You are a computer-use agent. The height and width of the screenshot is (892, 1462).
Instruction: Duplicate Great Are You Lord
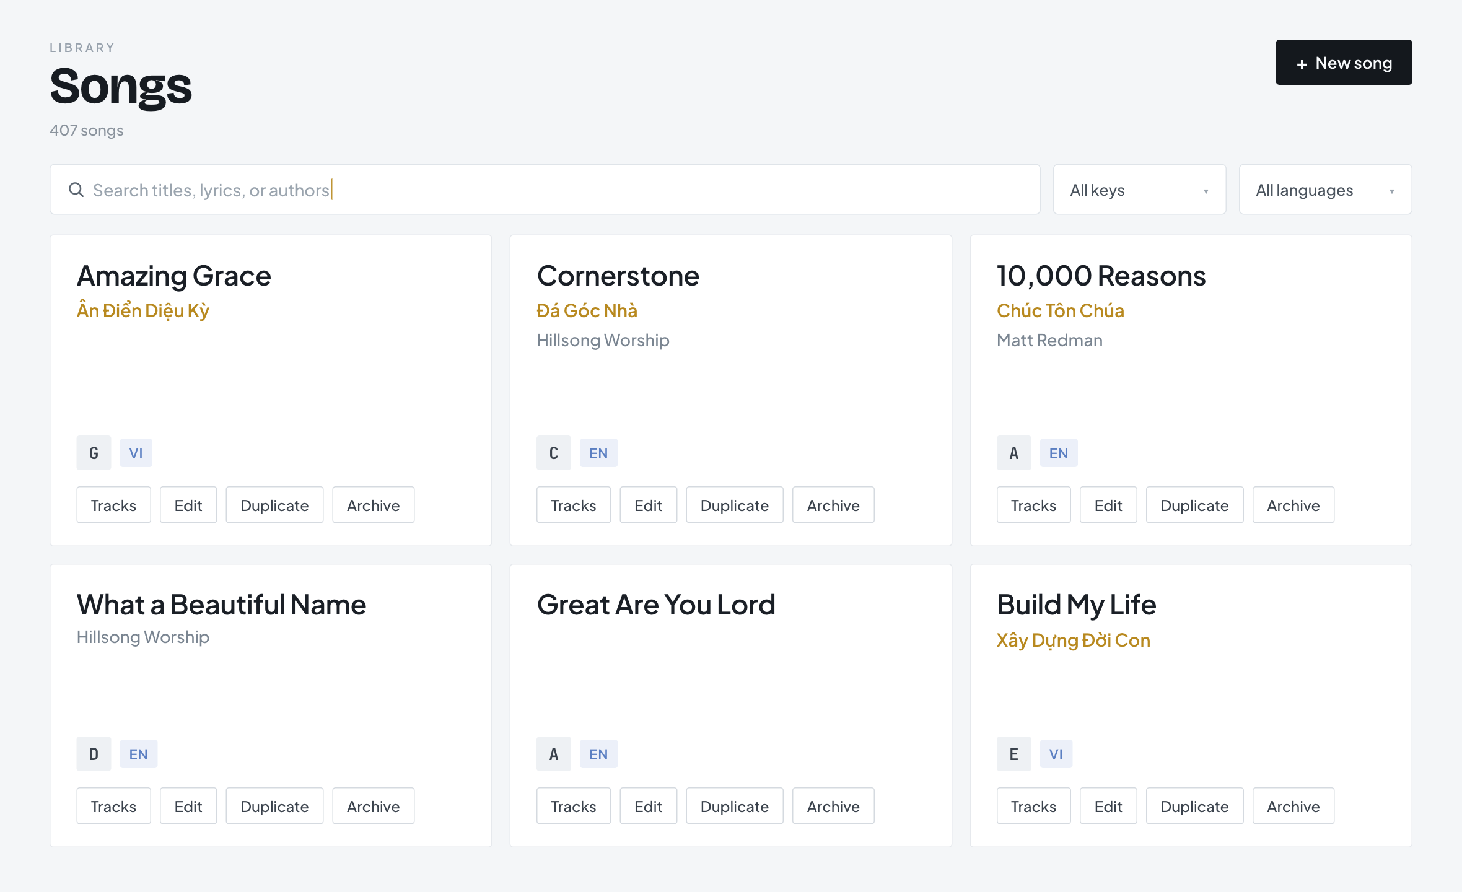[734, 806]
